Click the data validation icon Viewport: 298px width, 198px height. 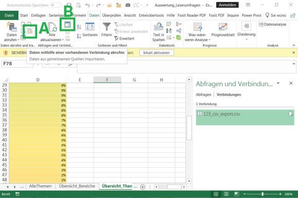point(169,37)
